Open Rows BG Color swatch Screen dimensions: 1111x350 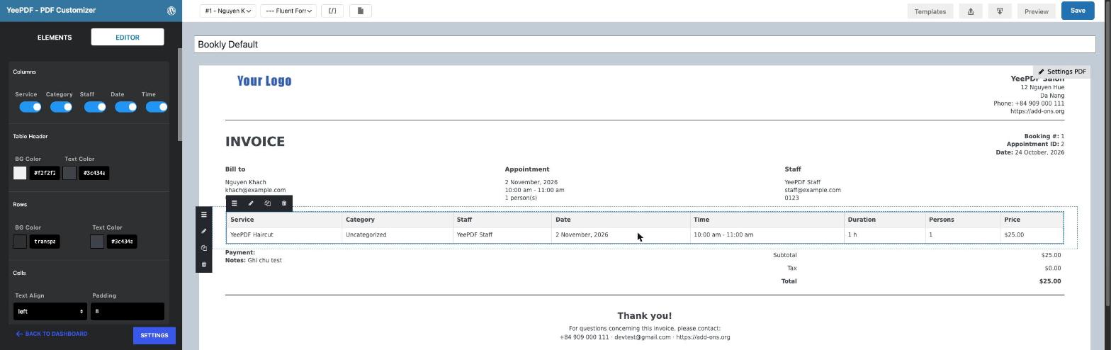click(20, 242)
